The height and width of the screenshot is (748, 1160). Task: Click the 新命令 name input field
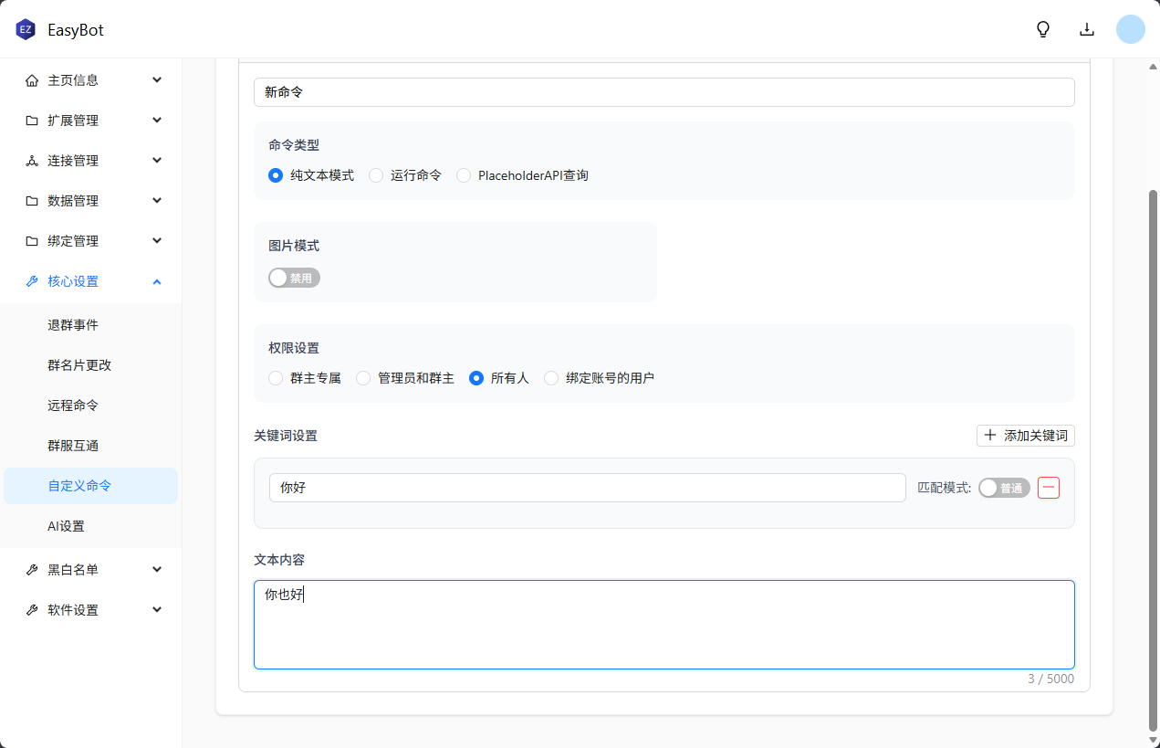664,92
